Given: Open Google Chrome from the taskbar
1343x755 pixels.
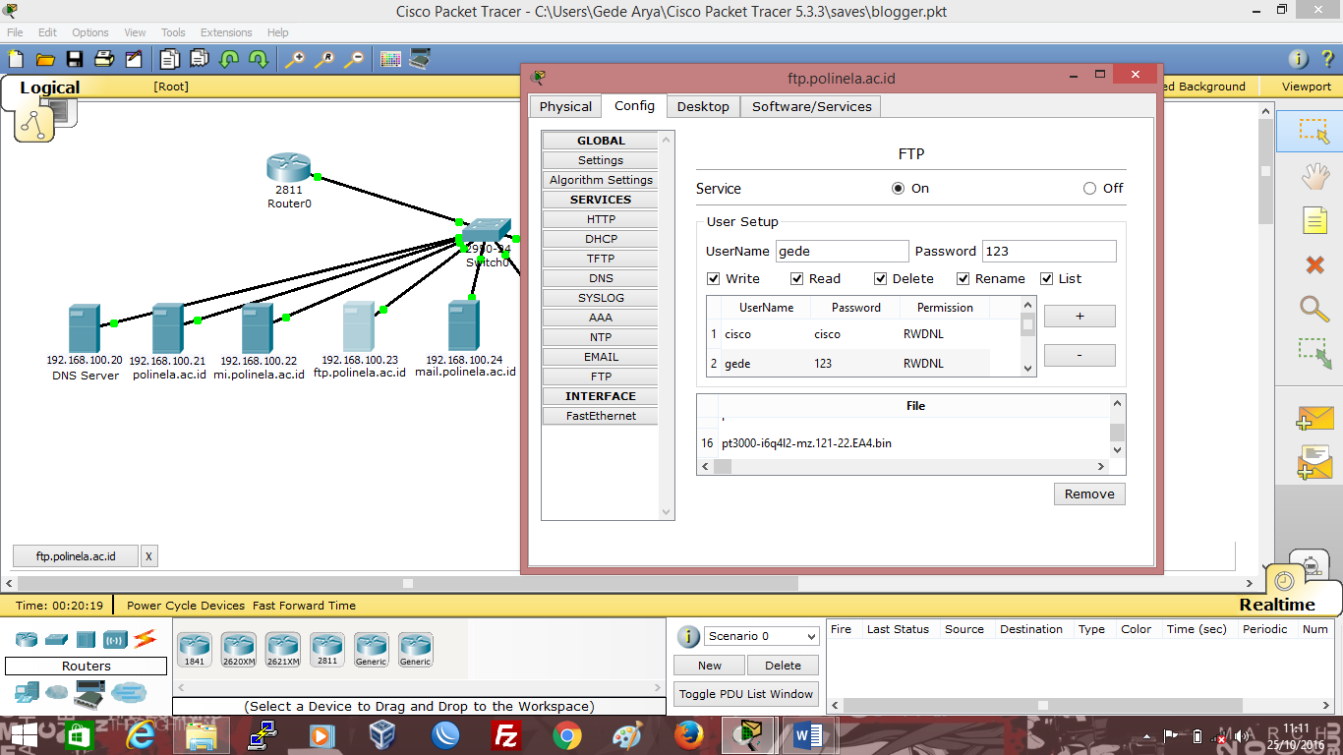Looking at the screenshot, I should (566, 735).
